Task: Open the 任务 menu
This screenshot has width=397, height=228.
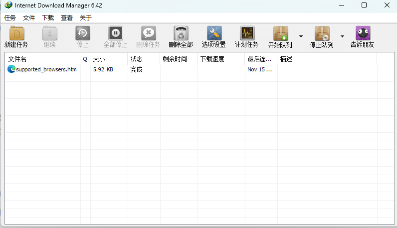Action: pyautogui.click(x=10, y=17)
